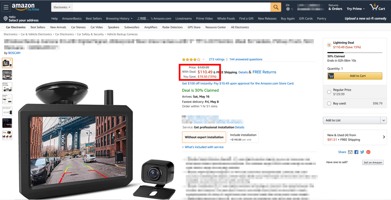This screenshot has height=200, width=391.
Task: Select the first product thumbnail image
Action: tap(7, 63)
